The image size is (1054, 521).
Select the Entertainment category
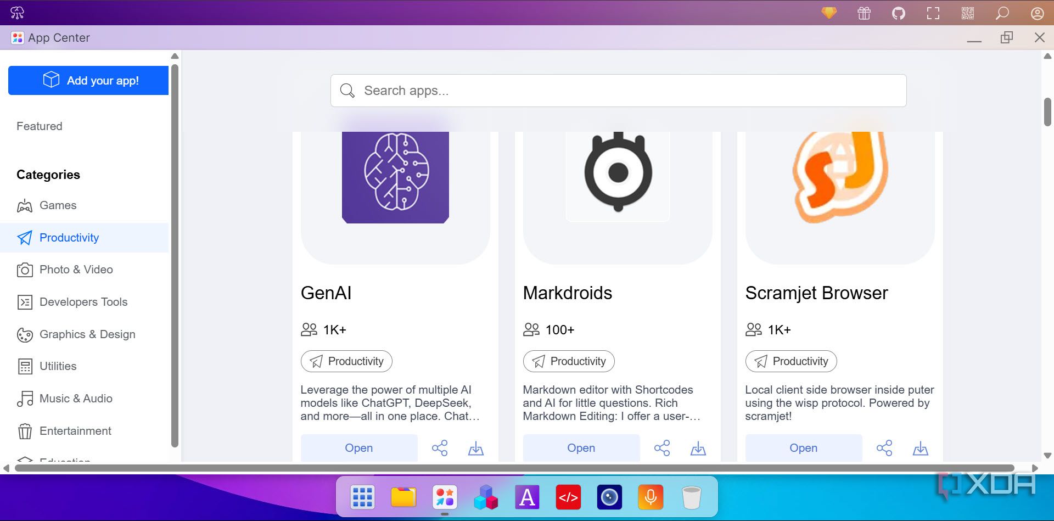(x=85, y=431)
